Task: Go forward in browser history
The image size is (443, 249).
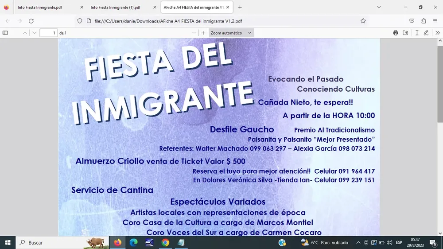Action: pos(19,21)
